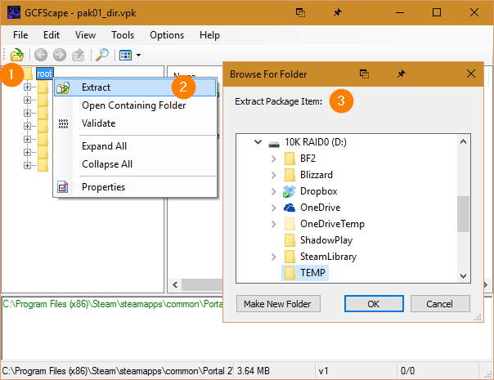Click the pin icon in GCFScape title bar
The height and width of the screenshot is (380, 494).
338,12
